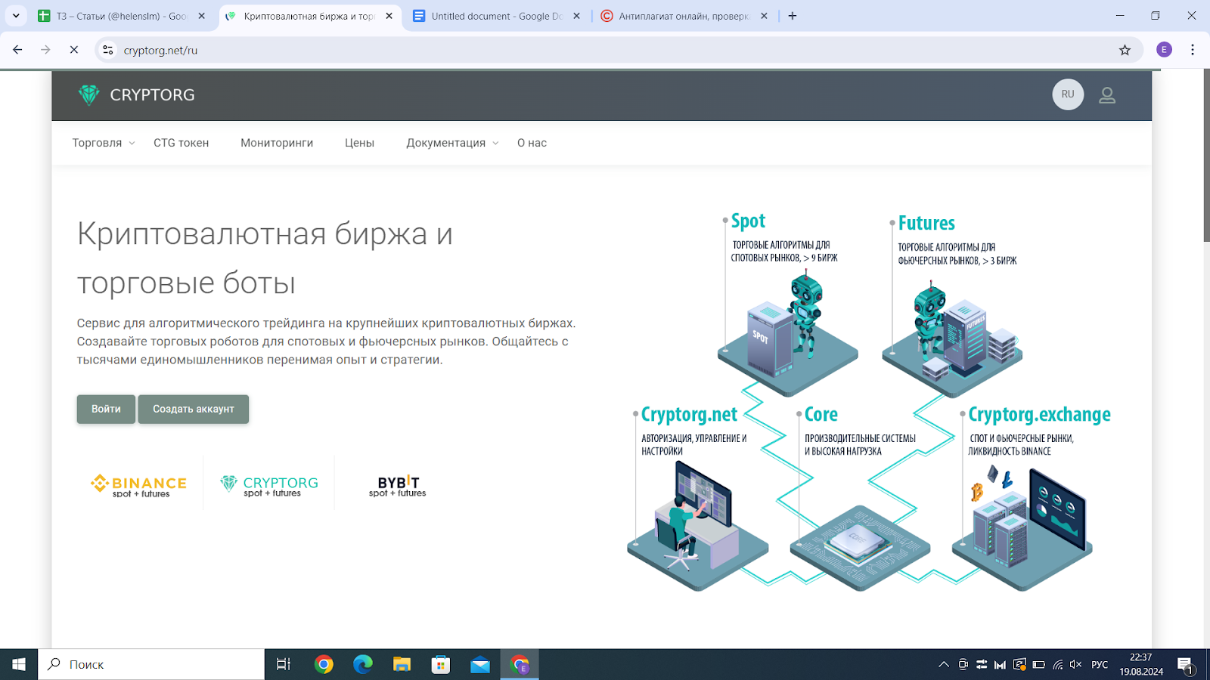Viewport: 1210px width, 680px height.
Task: Click the Bybit spot + futures logo
Action: pos(398,485)
